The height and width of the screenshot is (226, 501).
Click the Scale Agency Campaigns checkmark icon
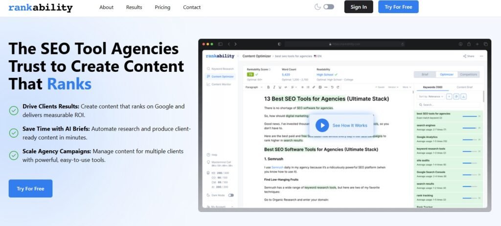13,156
